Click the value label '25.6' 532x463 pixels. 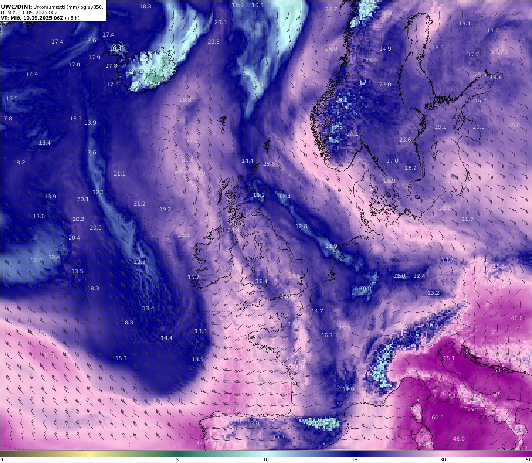pos(269,164)
